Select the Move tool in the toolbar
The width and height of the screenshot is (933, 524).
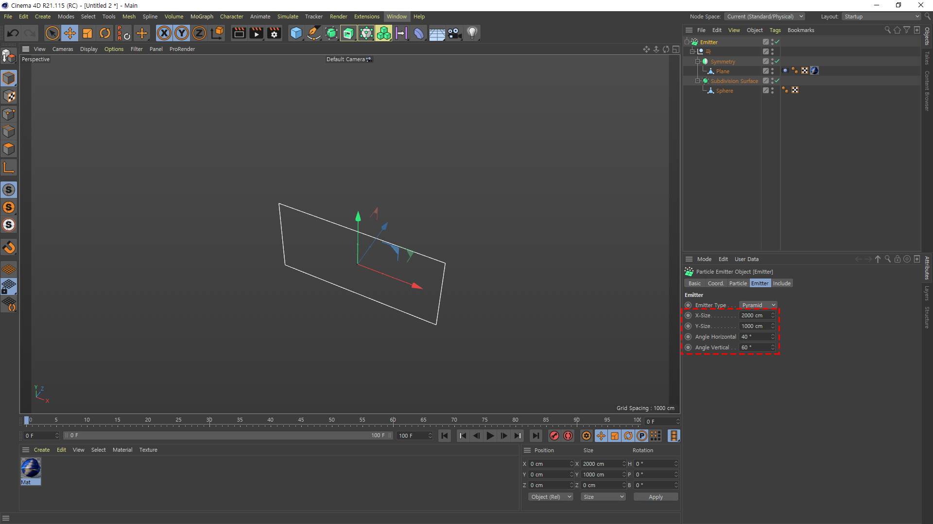click(x=70, y=33)
